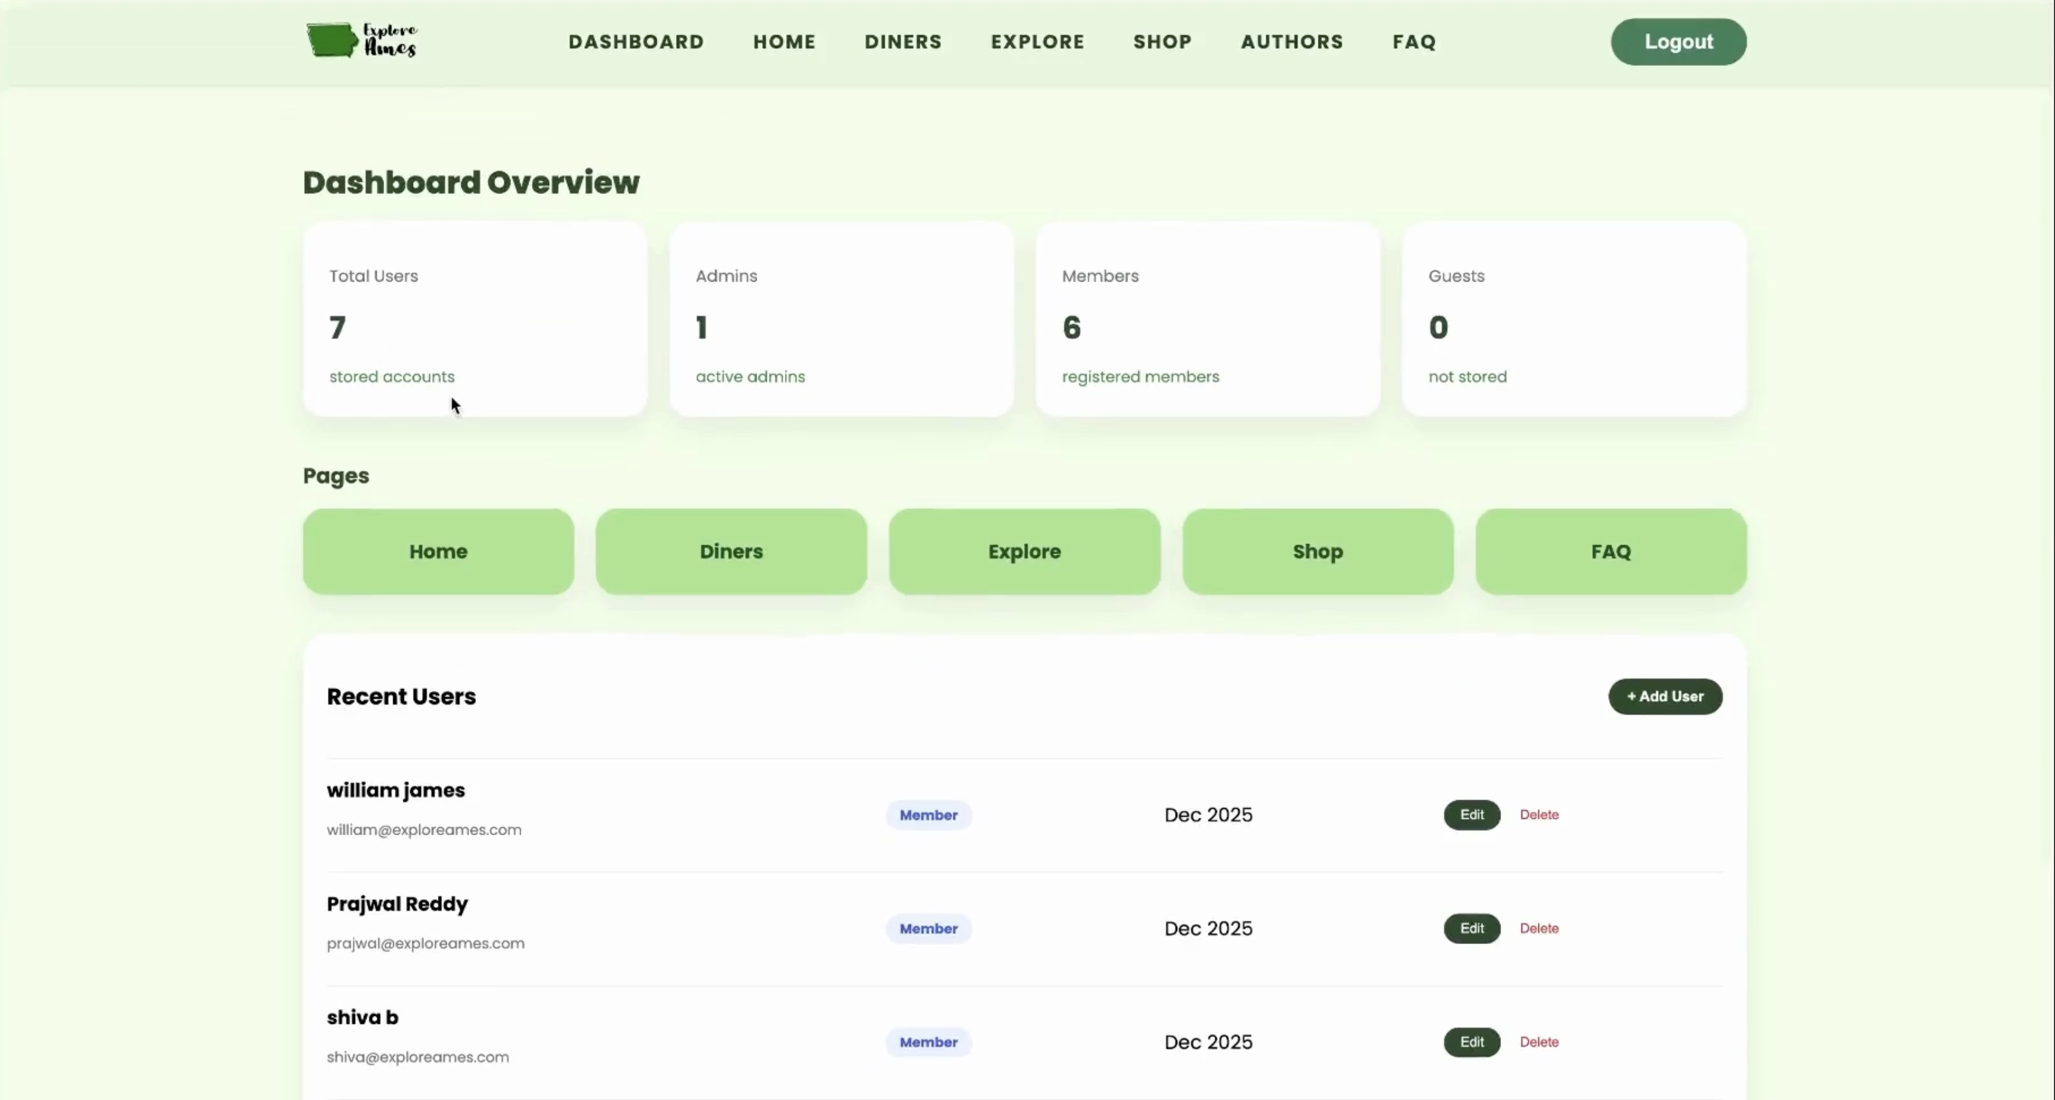The width and height of the screenshot is (2055, 1100).
Task: Open Diners in the top navigation
Action: 903,42
